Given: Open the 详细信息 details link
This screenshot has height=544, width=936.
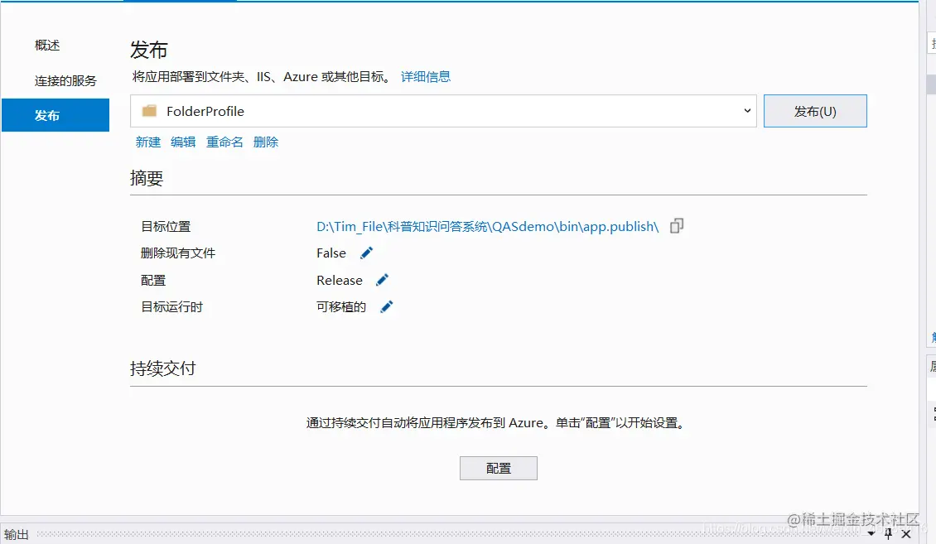Looking at the screenshot, I should (x=426, y=77).
